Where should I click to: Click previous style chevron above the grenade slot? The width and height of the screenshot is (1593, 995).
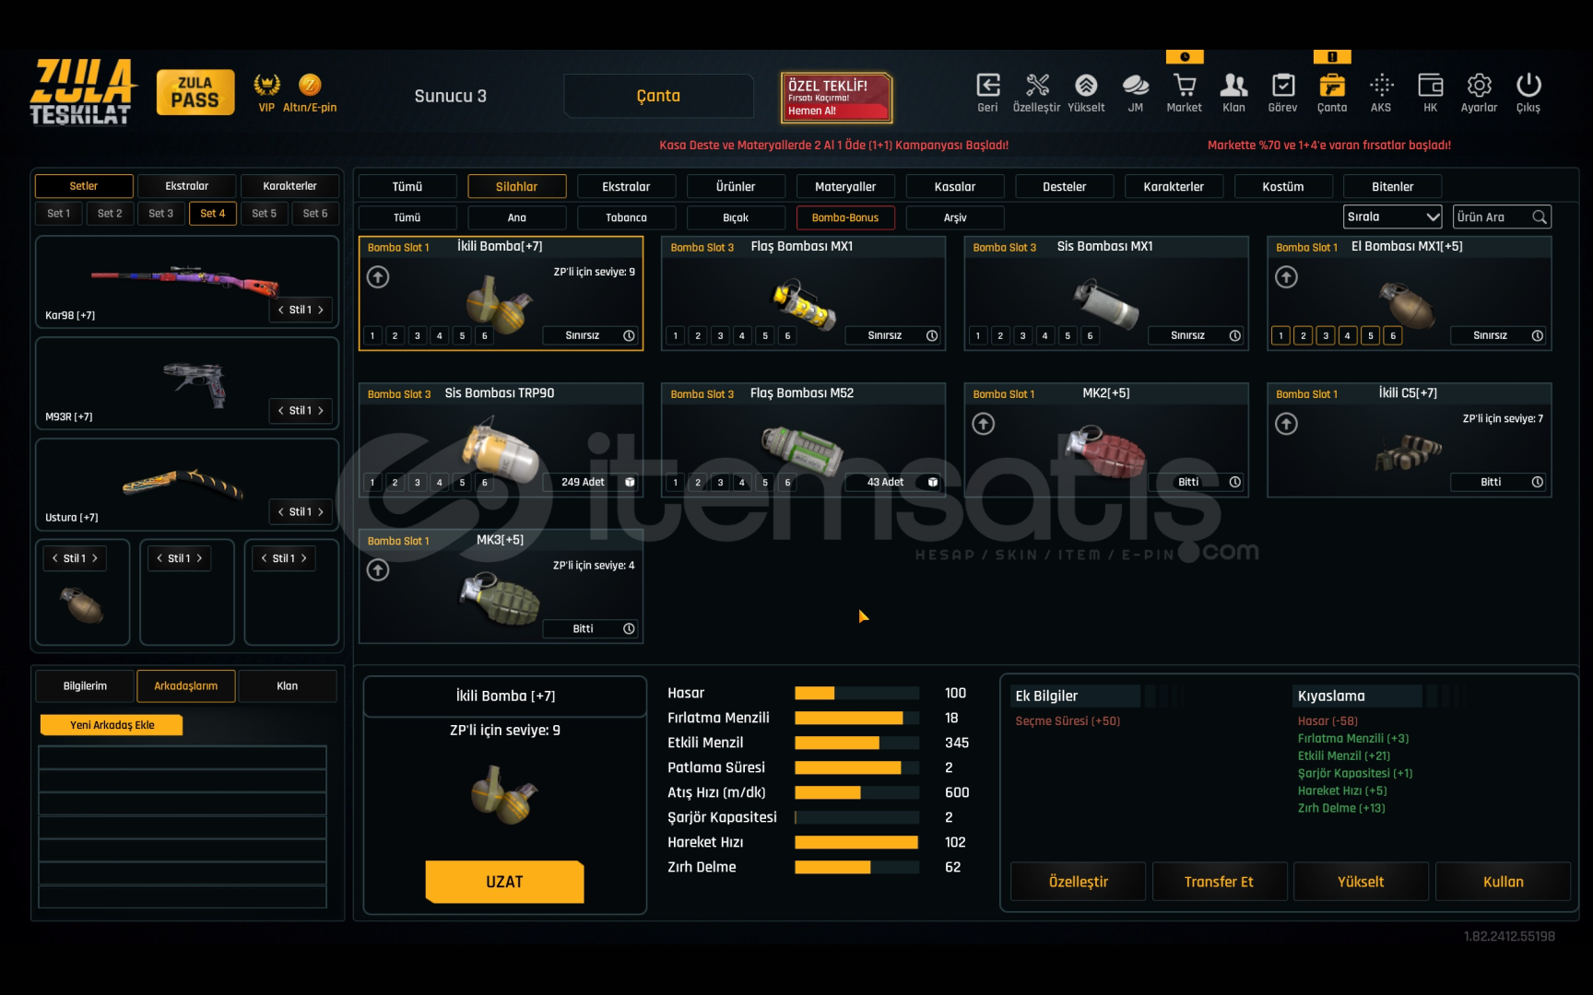[x=55, y=558]
